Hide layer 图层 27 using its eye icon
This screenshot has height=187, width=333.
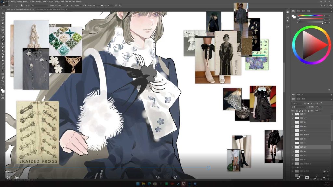293,118
